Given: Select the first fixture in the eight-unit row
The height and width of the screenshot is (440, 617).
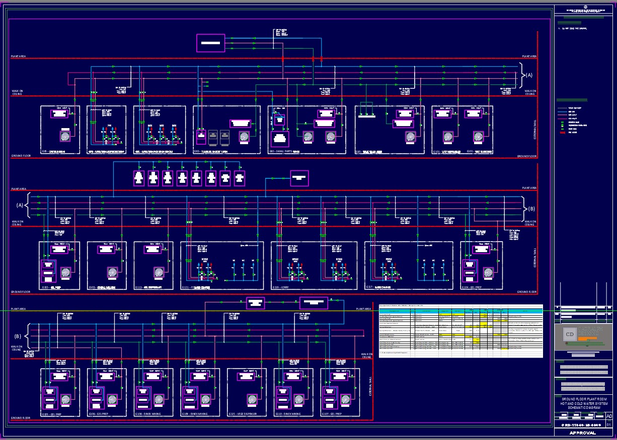Looking at the screenshot, I should (x=139, y=178).
